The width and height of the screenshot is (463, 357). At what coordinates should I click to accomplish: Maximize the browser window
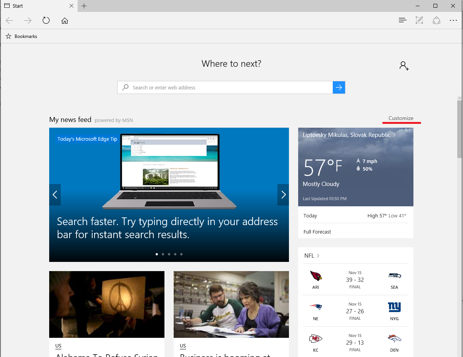[435, 6]
